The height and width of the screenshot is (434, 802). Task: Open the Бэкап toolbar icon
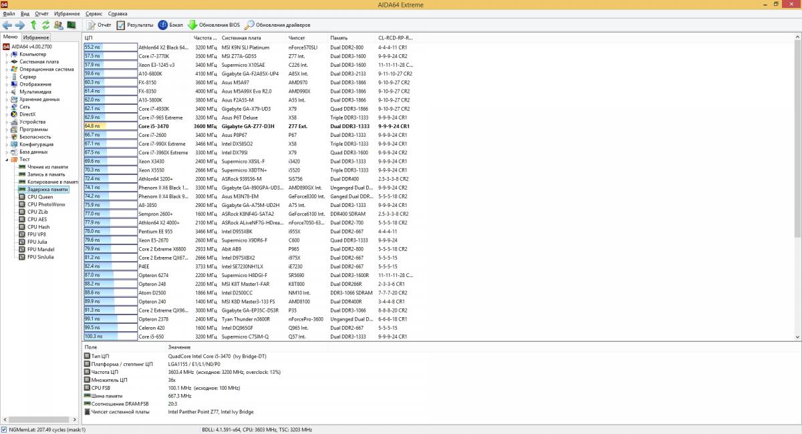click(163, 25)
